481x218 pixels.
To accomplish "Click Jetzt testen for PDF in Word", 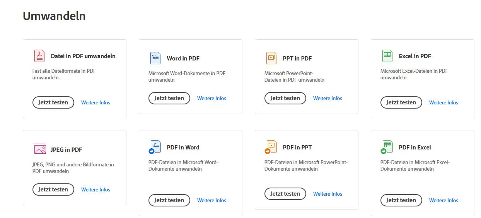I will coord(169,200).
